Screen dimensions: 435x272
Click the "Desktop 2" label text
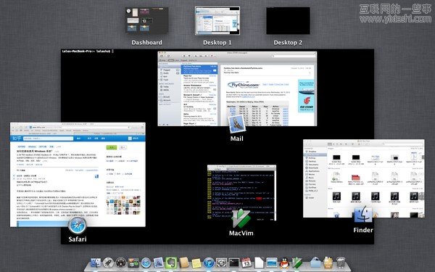[x=288, y=43]
